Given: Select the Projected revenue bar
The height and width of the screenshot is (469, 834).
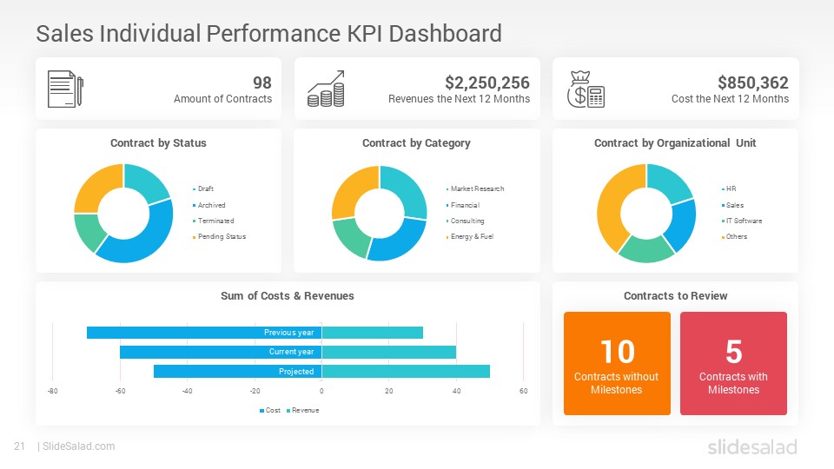Looking at the screenshot, I should (x=406, y=371).
